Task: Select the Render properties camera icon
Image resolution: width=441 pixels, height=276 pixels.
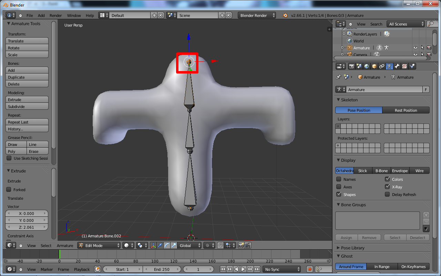Action: (352, 66)
